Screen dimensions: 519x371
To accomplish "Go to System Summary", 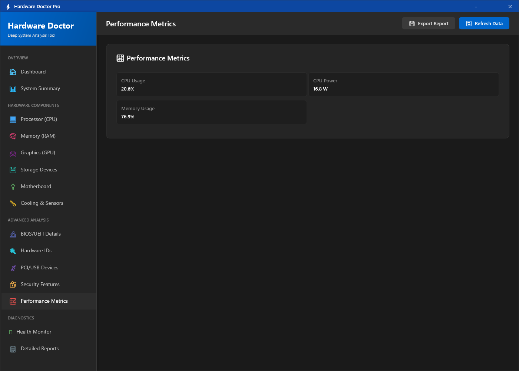I will 49,89.
